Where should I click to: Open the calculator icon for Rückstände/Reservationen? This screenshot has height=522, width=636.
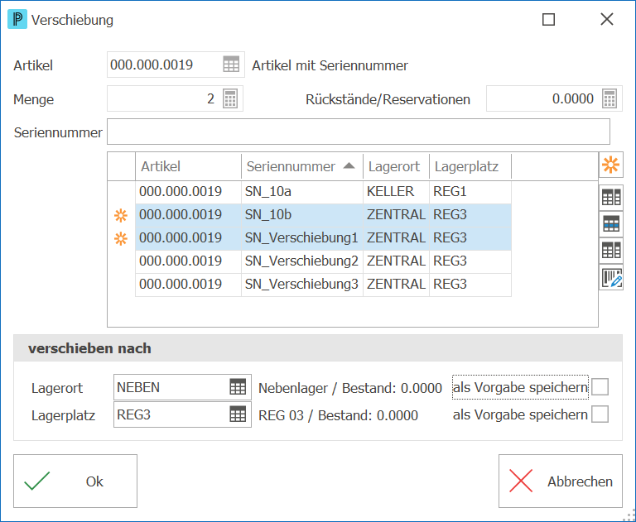click(609, 98)
